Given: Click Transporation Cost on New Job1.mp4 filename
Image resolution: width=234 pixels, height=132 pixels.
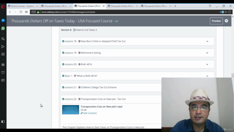Looking at the screenshot, I should coord(102,107).
